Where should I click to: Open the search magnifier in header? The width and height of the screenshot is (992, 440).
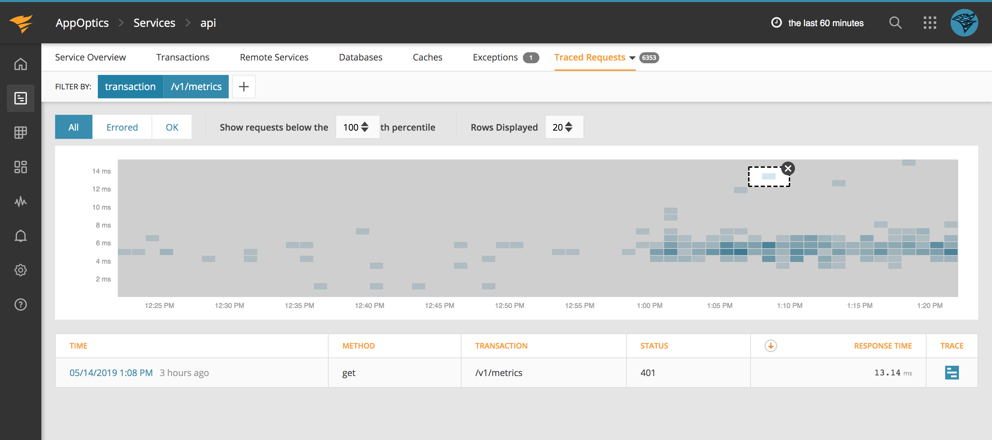tap(895, 23)
